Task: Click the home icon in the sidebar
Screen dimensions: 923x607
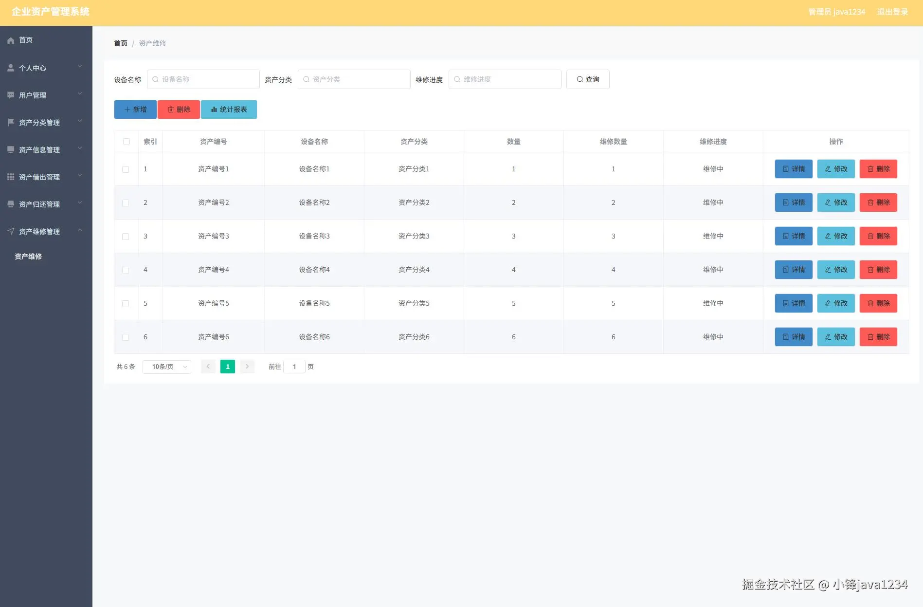Action: click(x=11, y=40)
